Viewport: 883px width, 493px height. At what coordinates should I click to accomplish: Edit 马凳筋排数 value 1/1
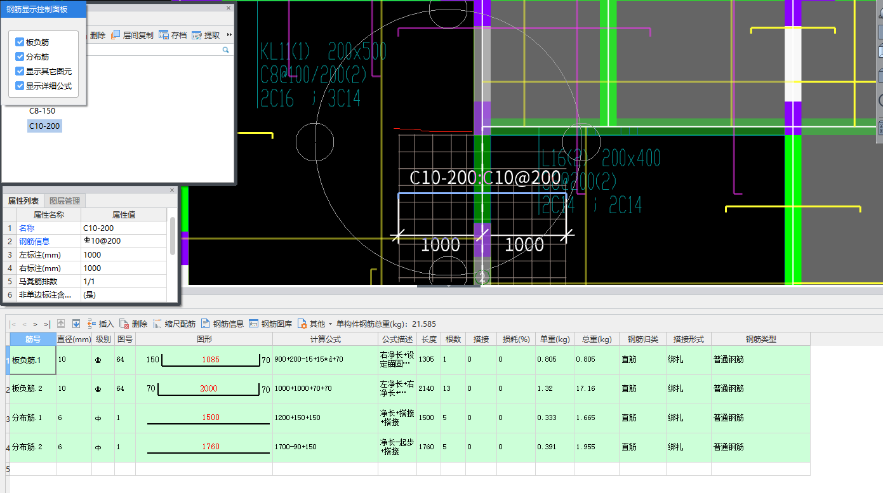tap(124, 282)
